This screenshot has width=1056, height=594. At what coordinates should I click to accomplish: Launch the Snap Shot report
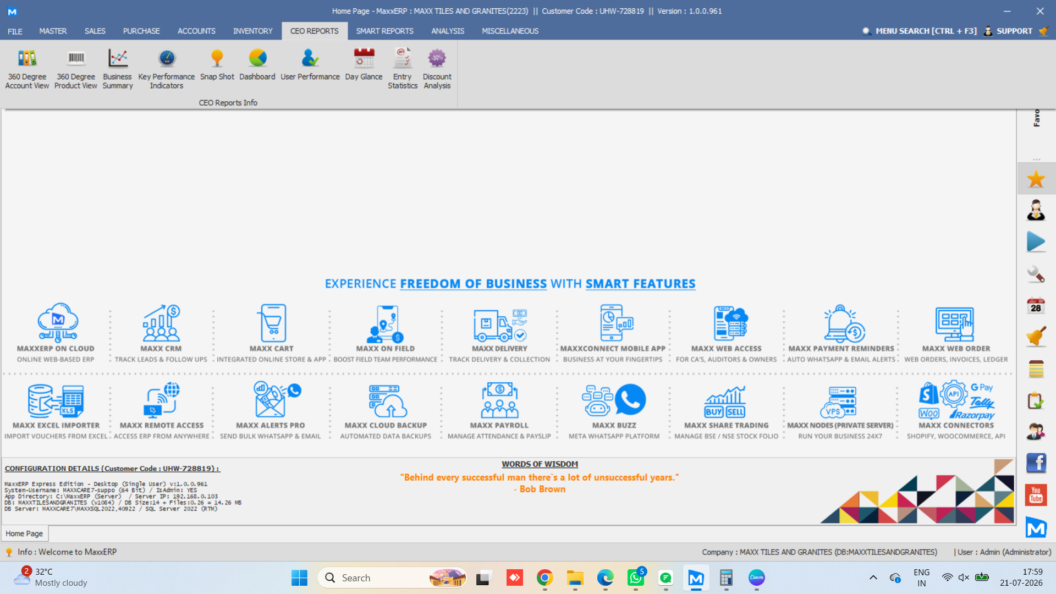(x=217, y=65)
